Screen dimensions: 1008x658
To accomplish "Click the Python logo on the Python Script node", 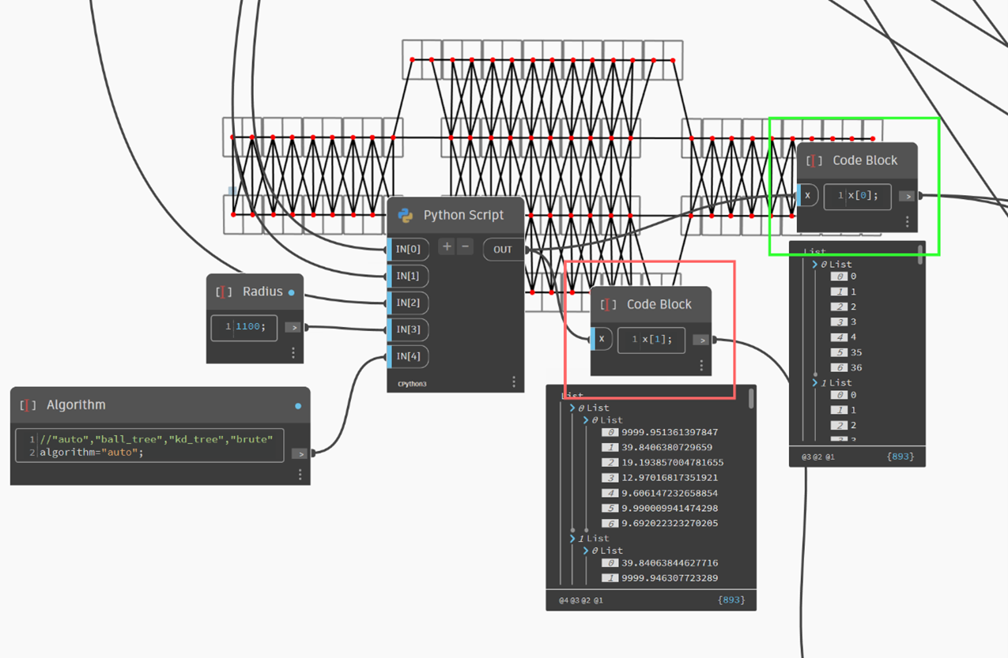I will pos(406,216).
